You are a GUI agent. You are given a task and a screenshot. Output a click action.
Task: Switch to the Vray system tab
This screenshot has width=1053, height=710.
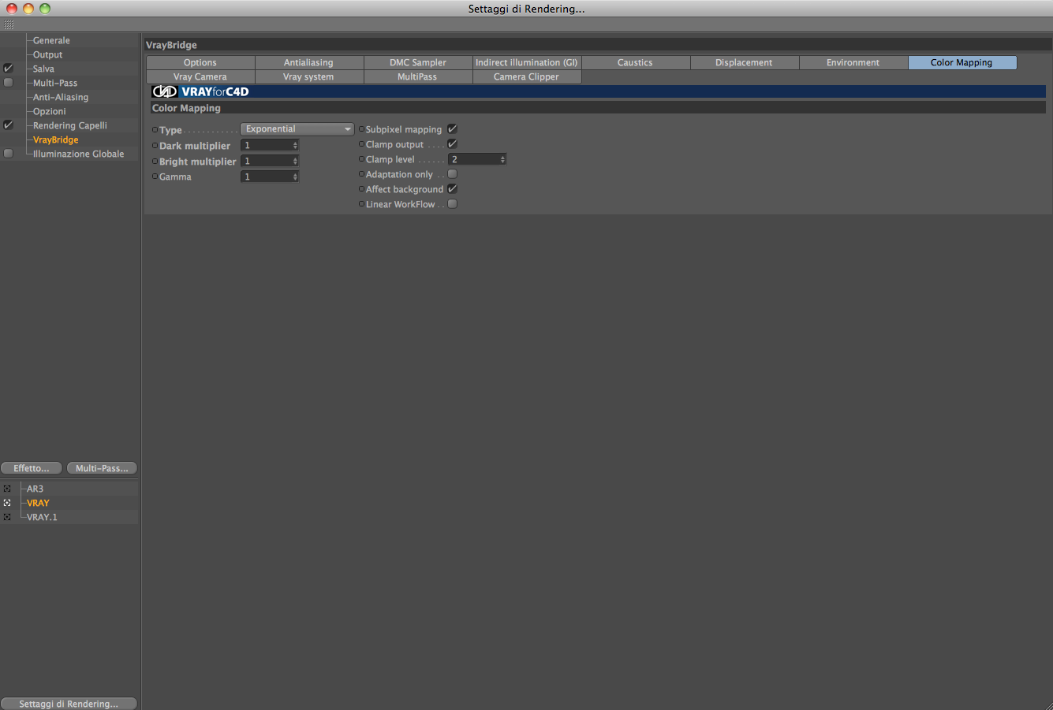(308, 76)
